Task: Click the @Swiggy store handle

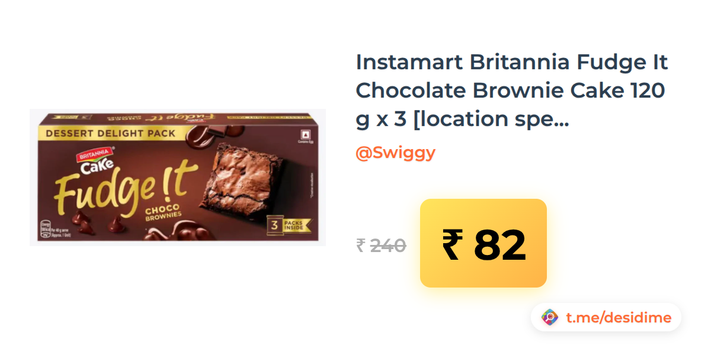Action: click(x=395, y=153)
